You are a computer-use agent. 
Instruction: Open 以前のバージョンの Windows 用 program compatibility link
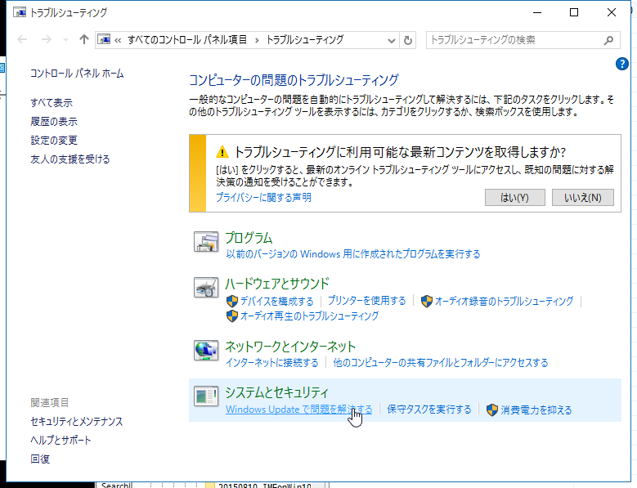click(x=352, y=254)
